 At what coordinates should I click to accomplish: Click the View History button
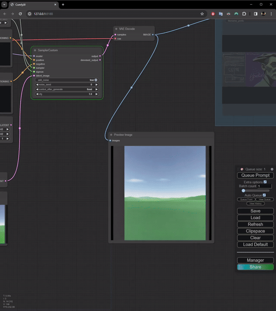[255, 204]
